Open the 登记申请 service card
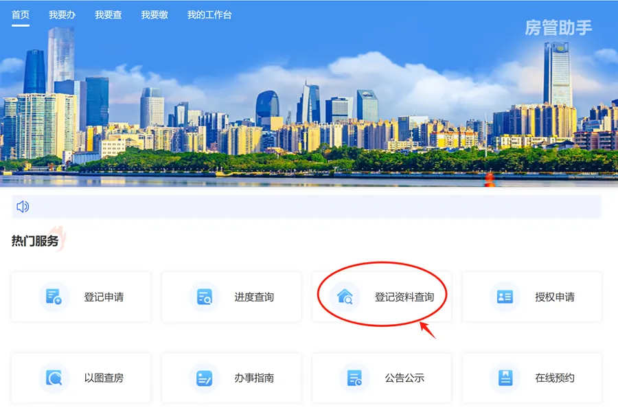Viewport: 618px width, 412px height. tap(80, 295)
